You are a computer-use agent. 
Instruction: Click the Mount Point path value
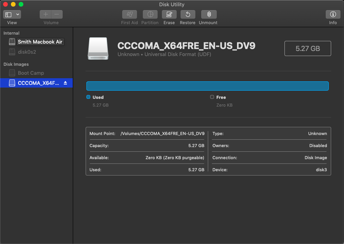tap(162, 133)
